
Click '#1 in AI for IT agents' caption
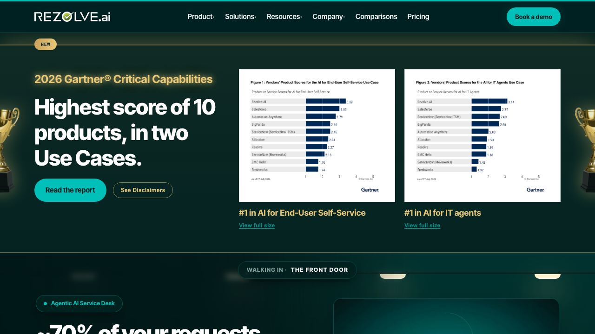[x=443, y=213]
